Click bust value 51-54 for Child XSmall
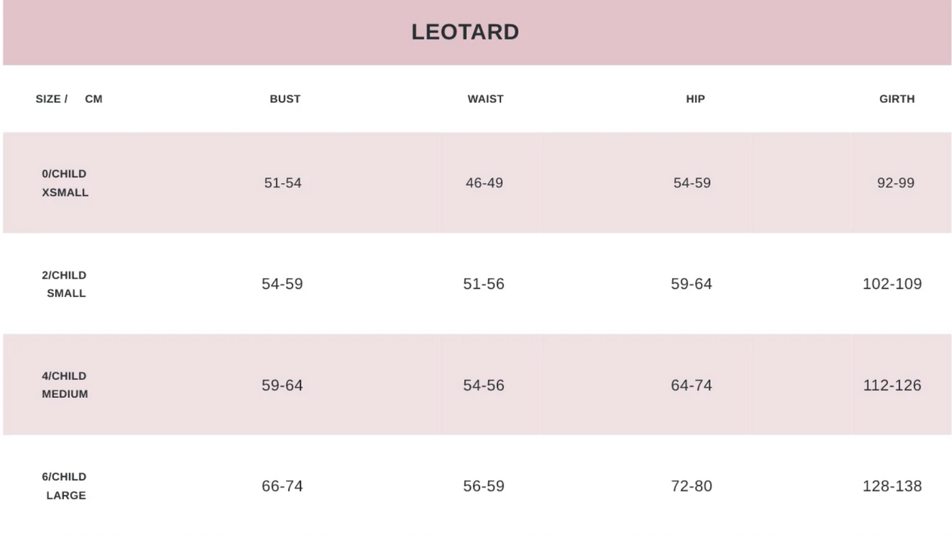Screen dimensions: 952x535 (x=283, y=183)
